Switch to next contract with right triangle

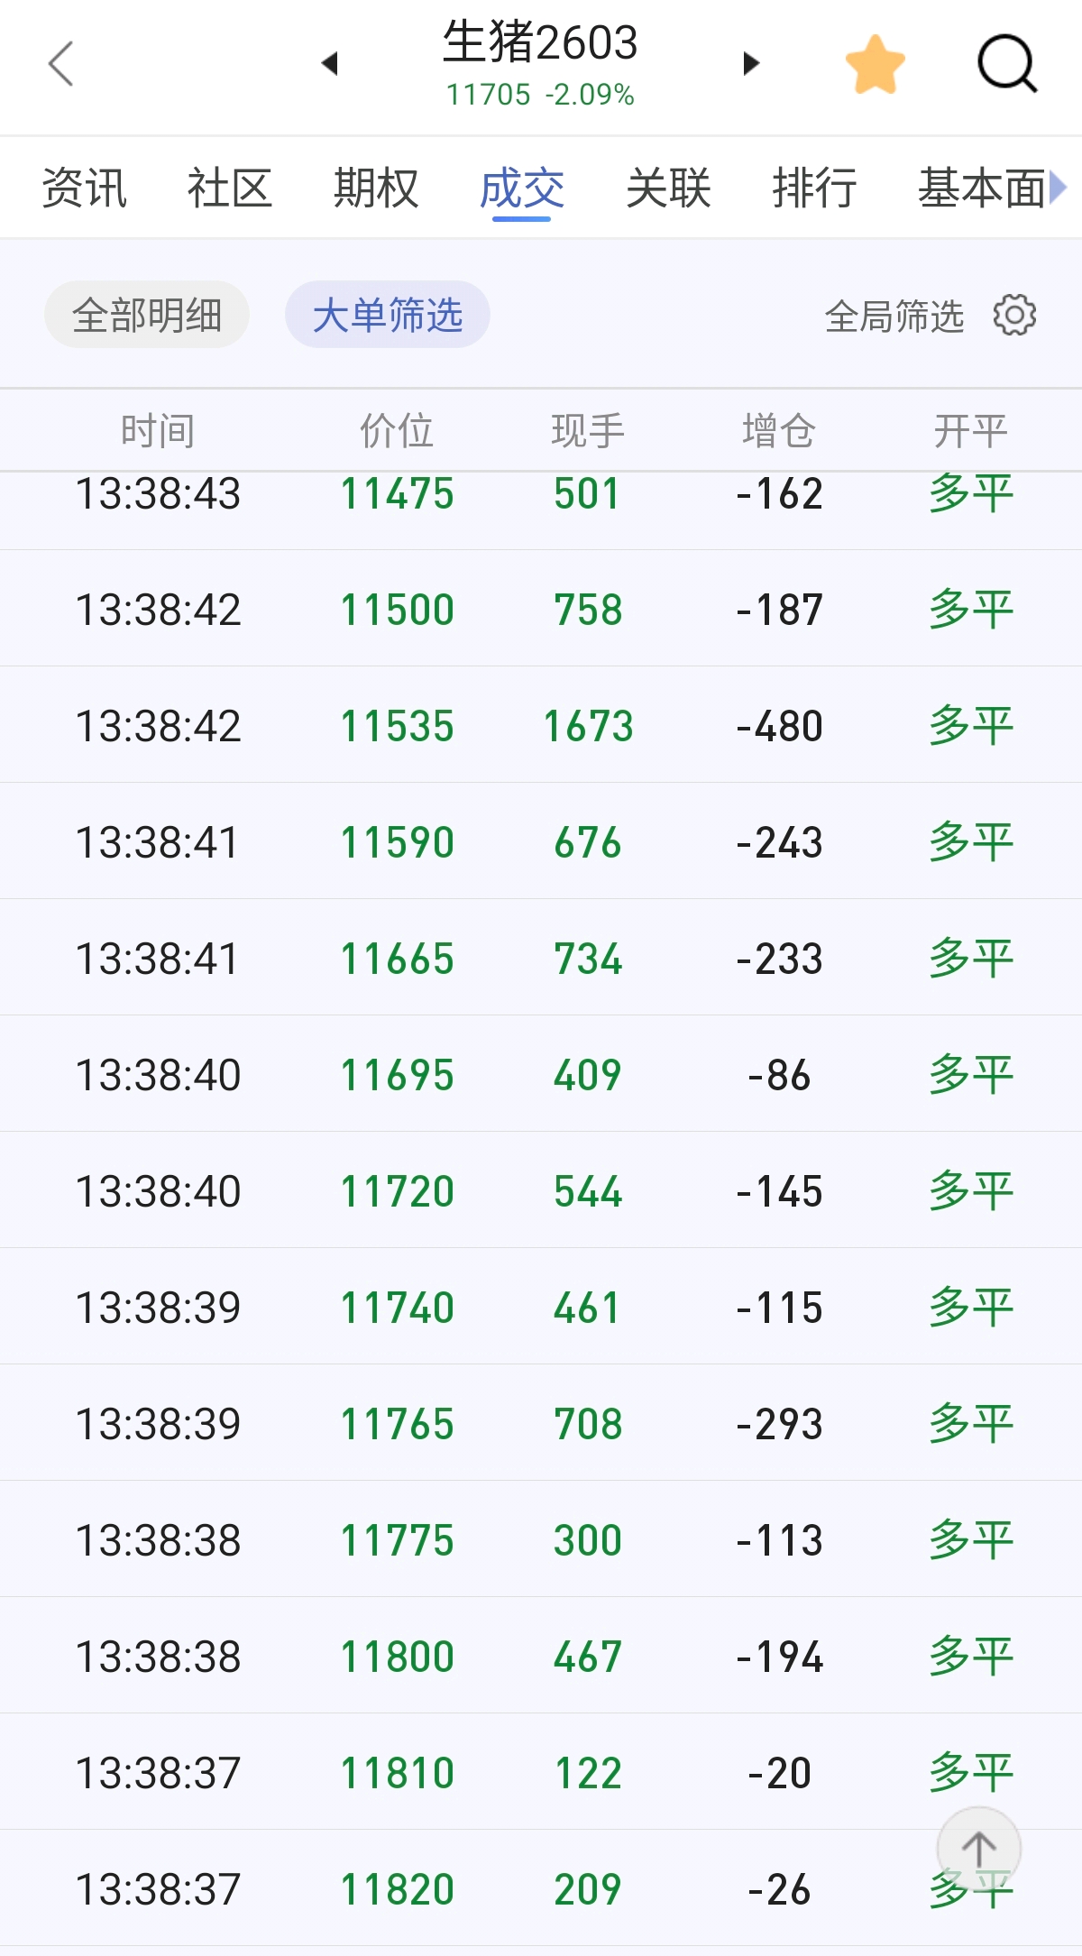tap(751, 63)
